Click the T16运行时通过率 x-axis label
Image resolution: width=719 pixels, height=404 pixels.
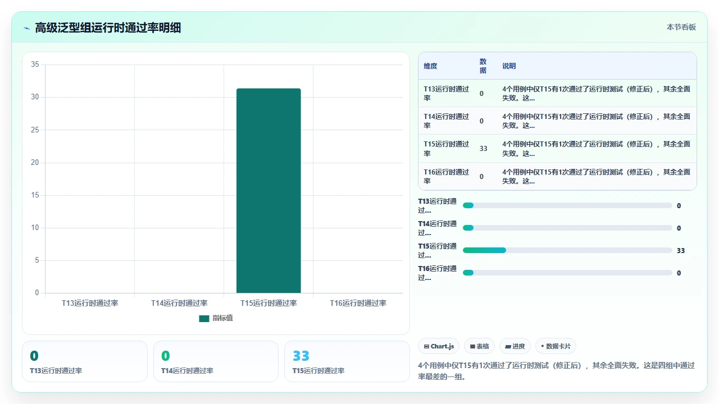[x=358, y=303]
